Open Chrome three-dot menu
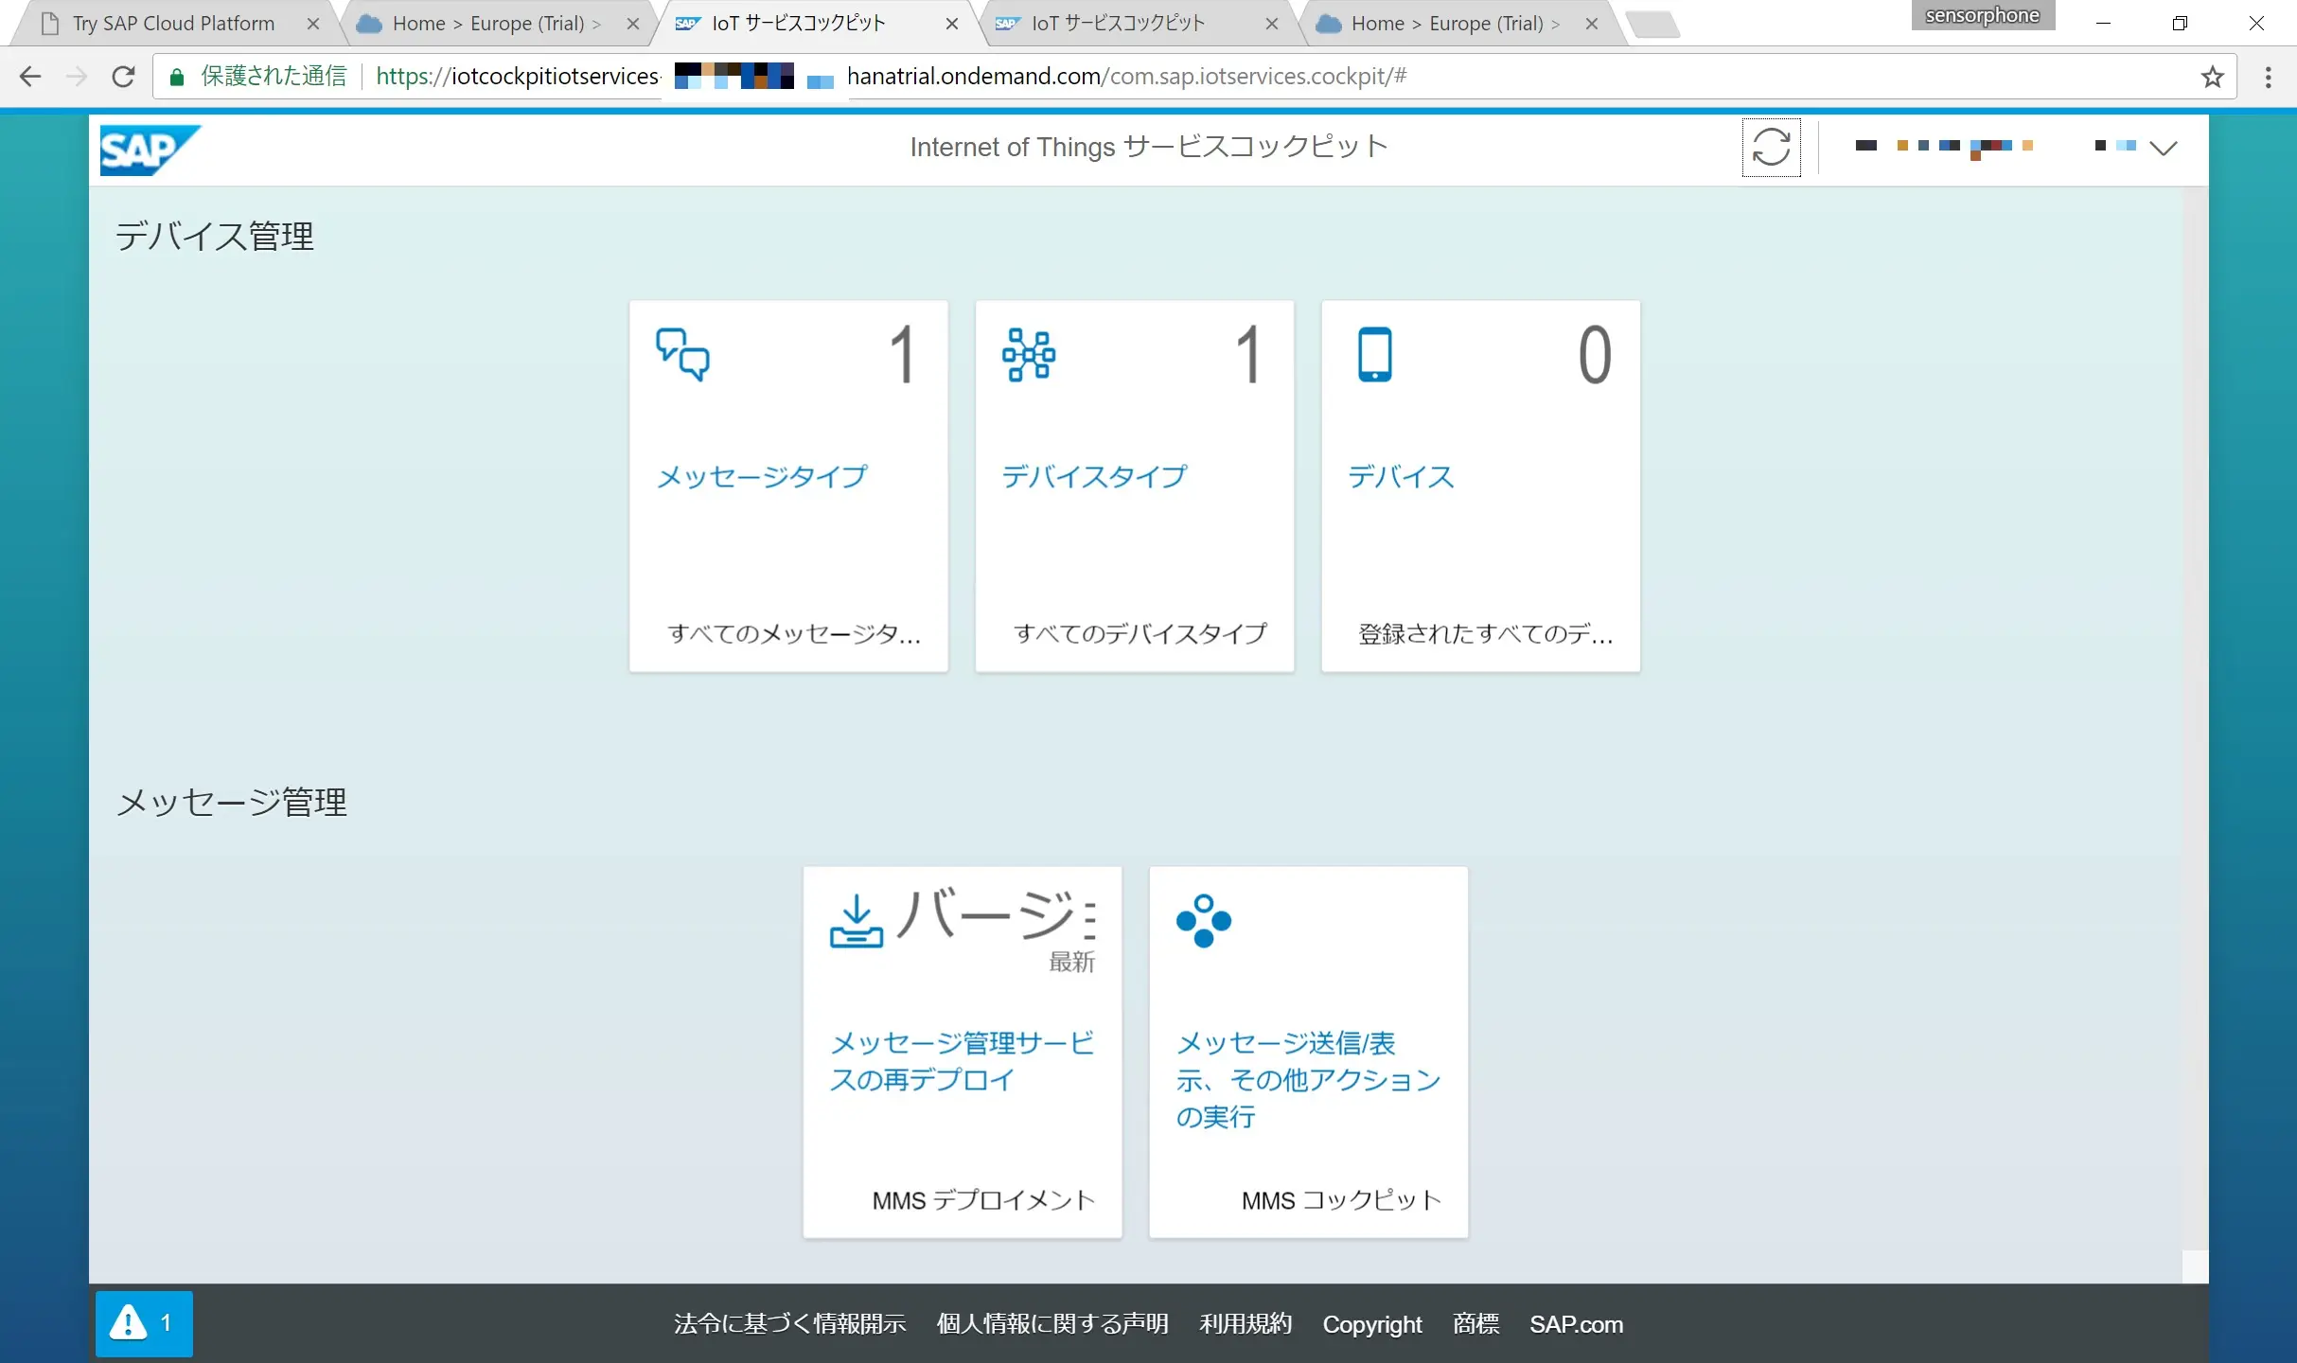 tap(2268, 77)
